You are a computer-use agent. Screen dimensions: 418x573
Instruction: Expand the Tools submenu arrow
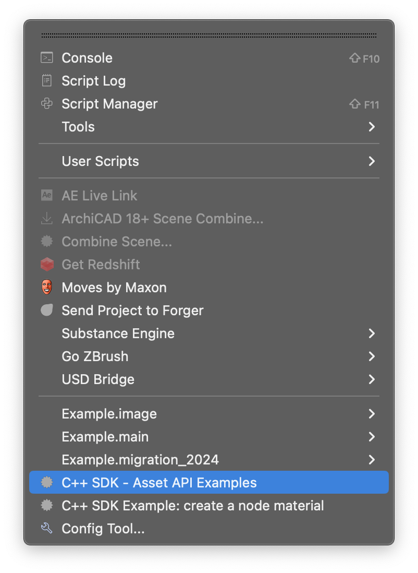coord(372,127)
